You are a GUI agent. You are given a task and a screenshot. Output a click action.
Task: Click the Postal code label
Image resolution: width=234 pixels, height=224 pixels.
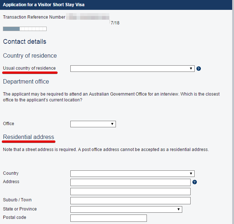(x=15, y=217)
